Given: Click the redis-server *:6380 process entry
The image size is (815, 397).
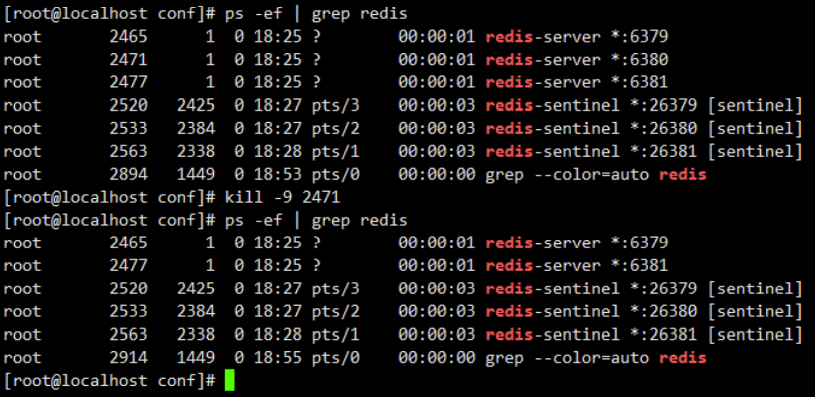Looking at the screenshot, I should pos(577,60).
